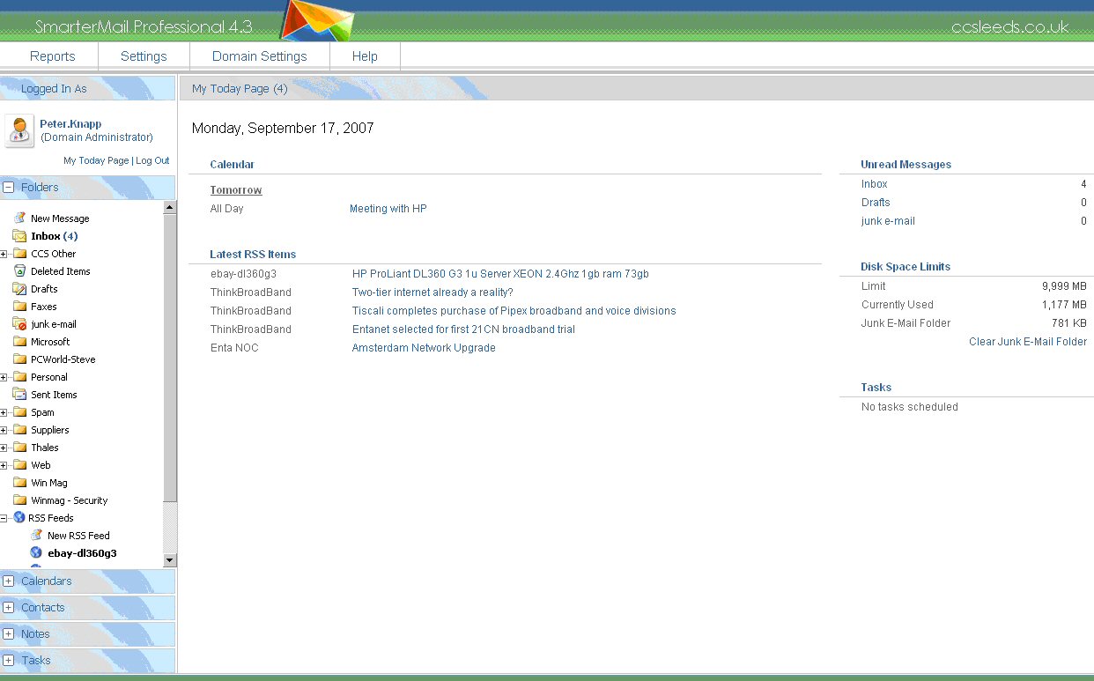Screen dimensions: 1094x681
Task: Click the My Today Page link under username
Action: pos(96,160)
